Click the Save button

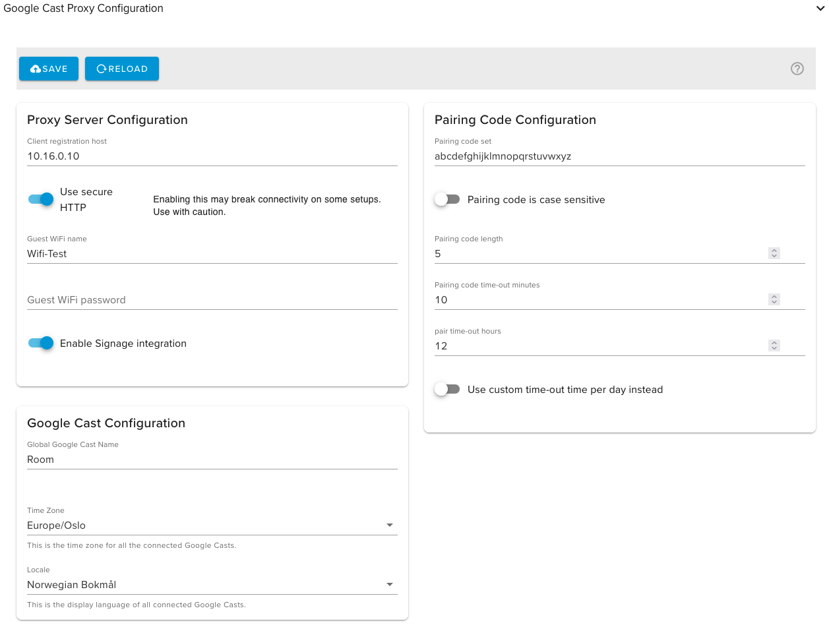click(x=49, y=69)
